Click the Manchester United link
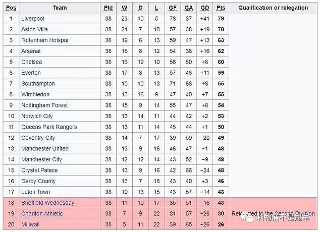320x232 pixels. point(45,149)
